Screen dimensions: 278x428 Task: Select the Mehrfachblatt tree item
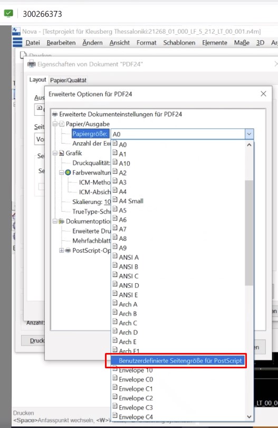pyautogui.click(x=91, y=240)
